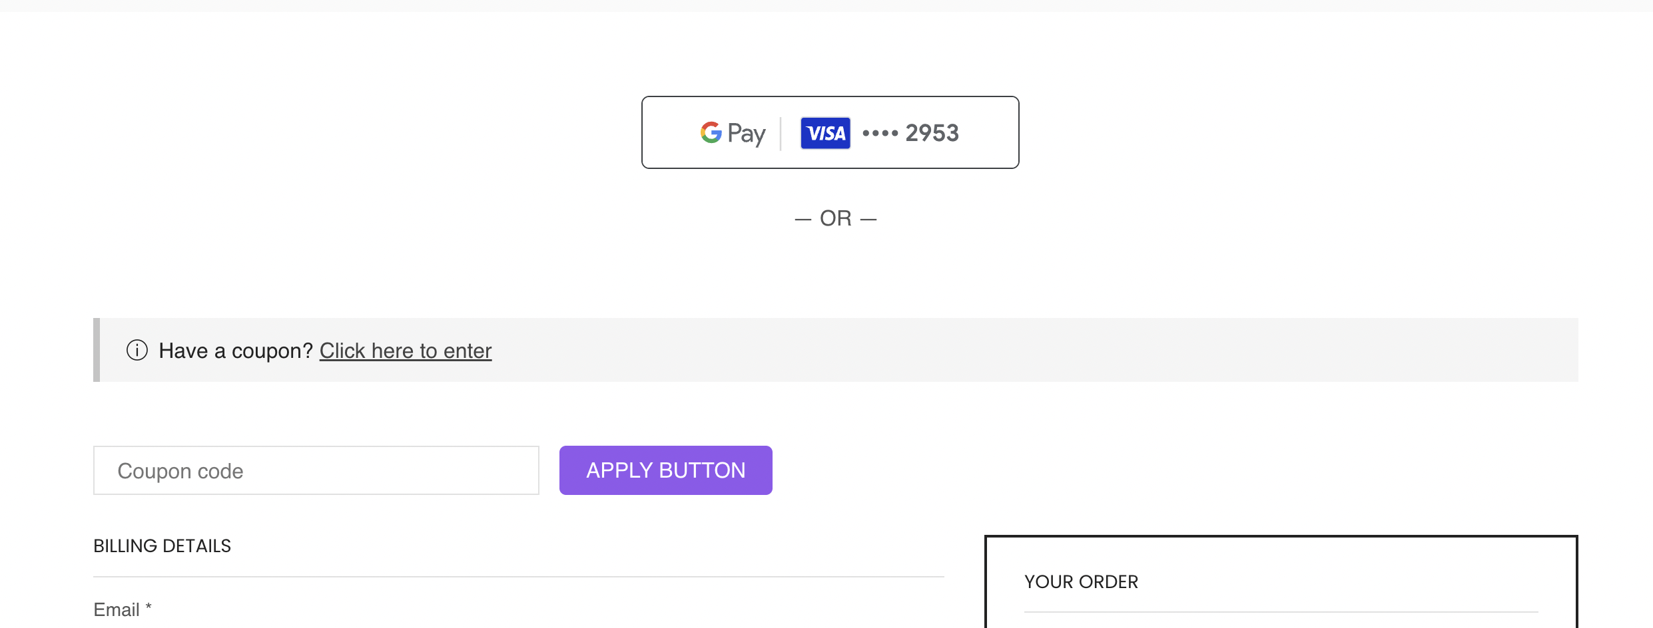Click the gray coupon notice banner
Viewport: 1653px width, 628px height.
tap(836, 350)
